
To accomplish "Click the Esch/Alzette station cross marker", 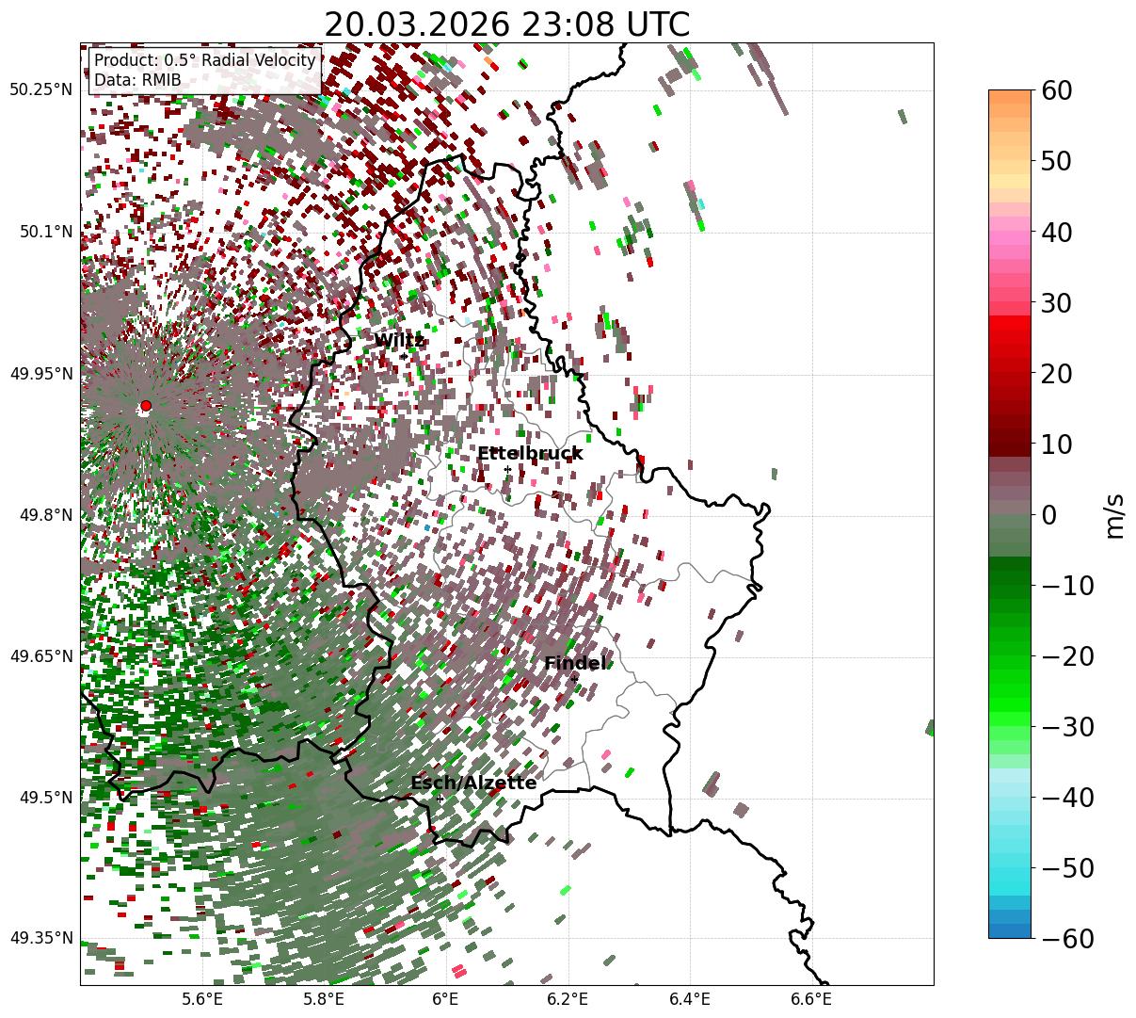I will coord(440,799).
